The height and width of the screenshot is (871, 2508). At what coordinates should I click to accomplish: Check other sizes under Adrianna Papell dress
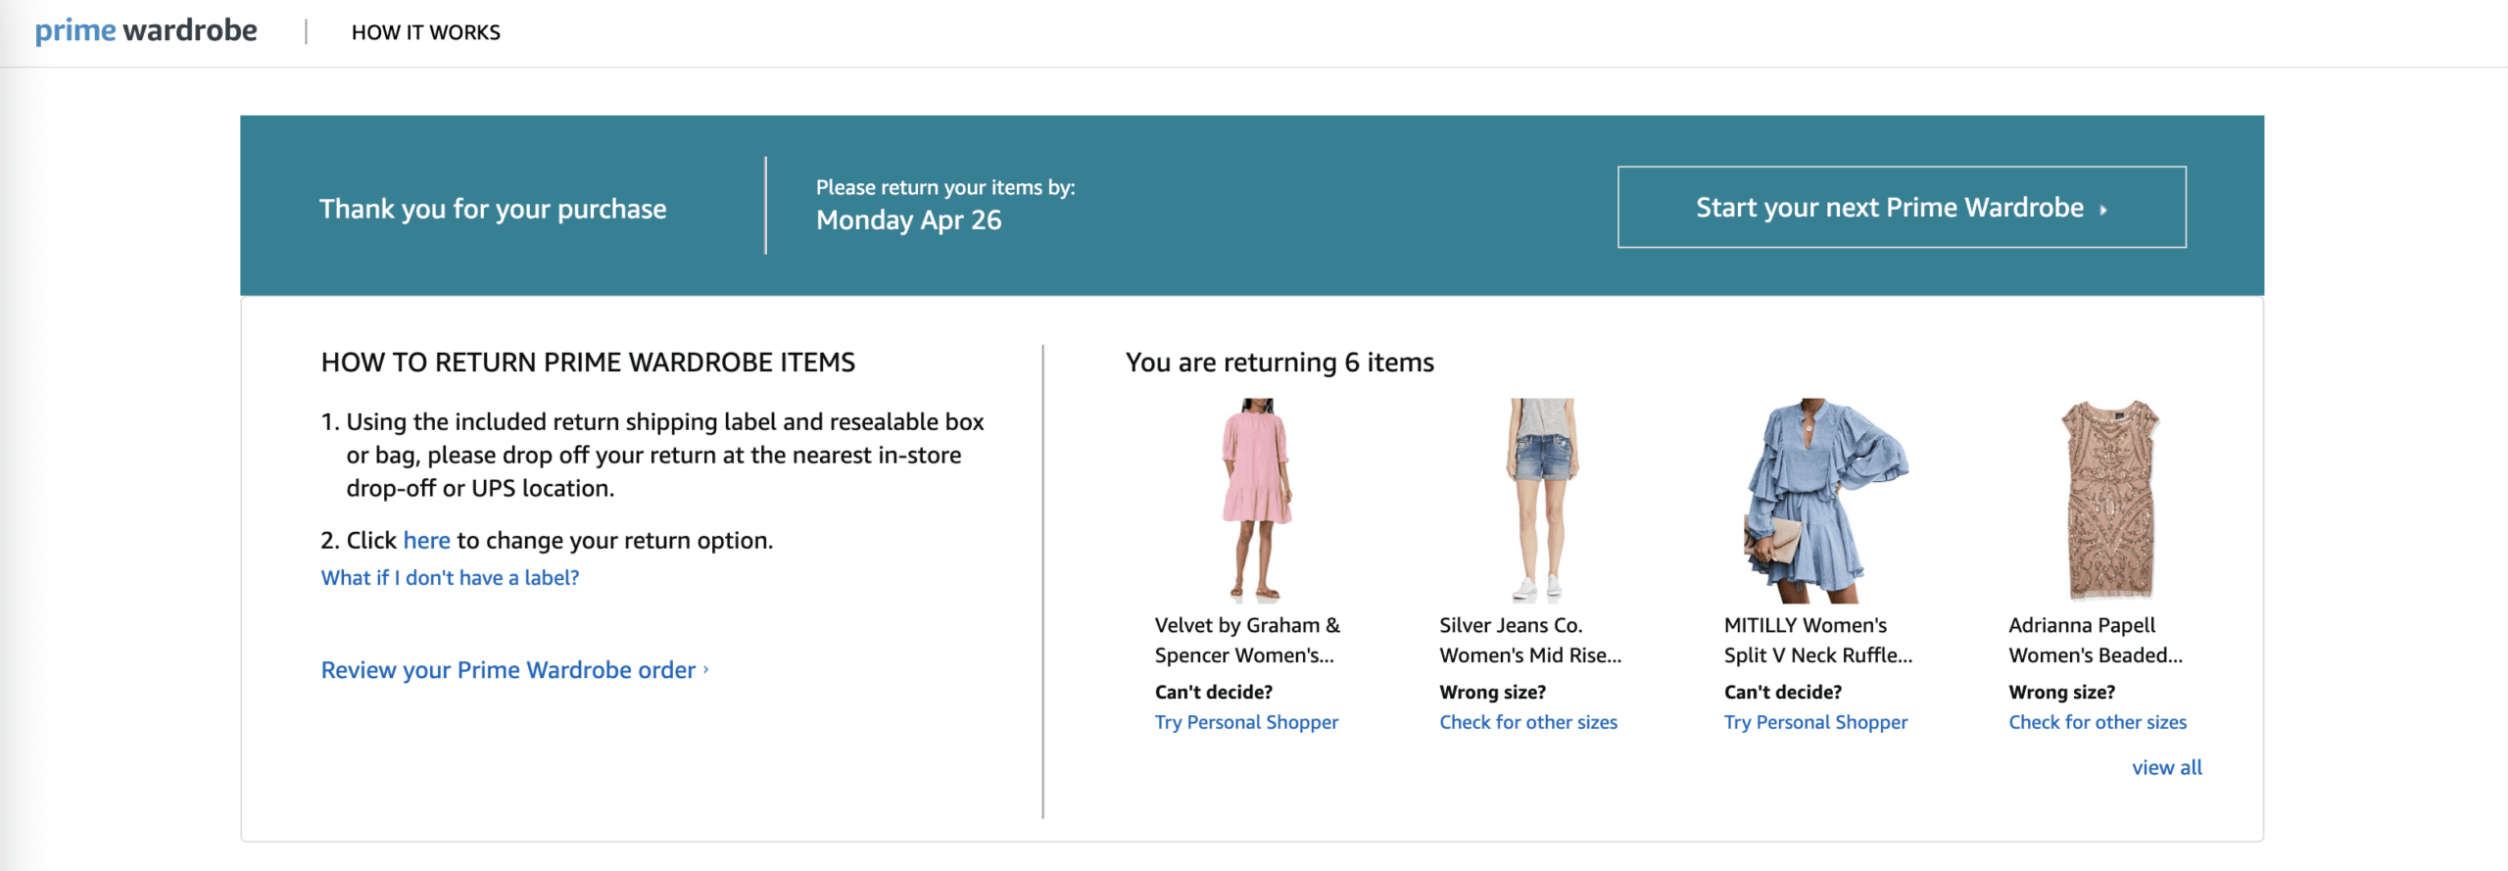2097,723
